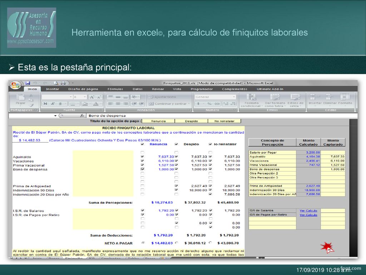Click the thousands separator 000 icon

(x=217, y=103)
